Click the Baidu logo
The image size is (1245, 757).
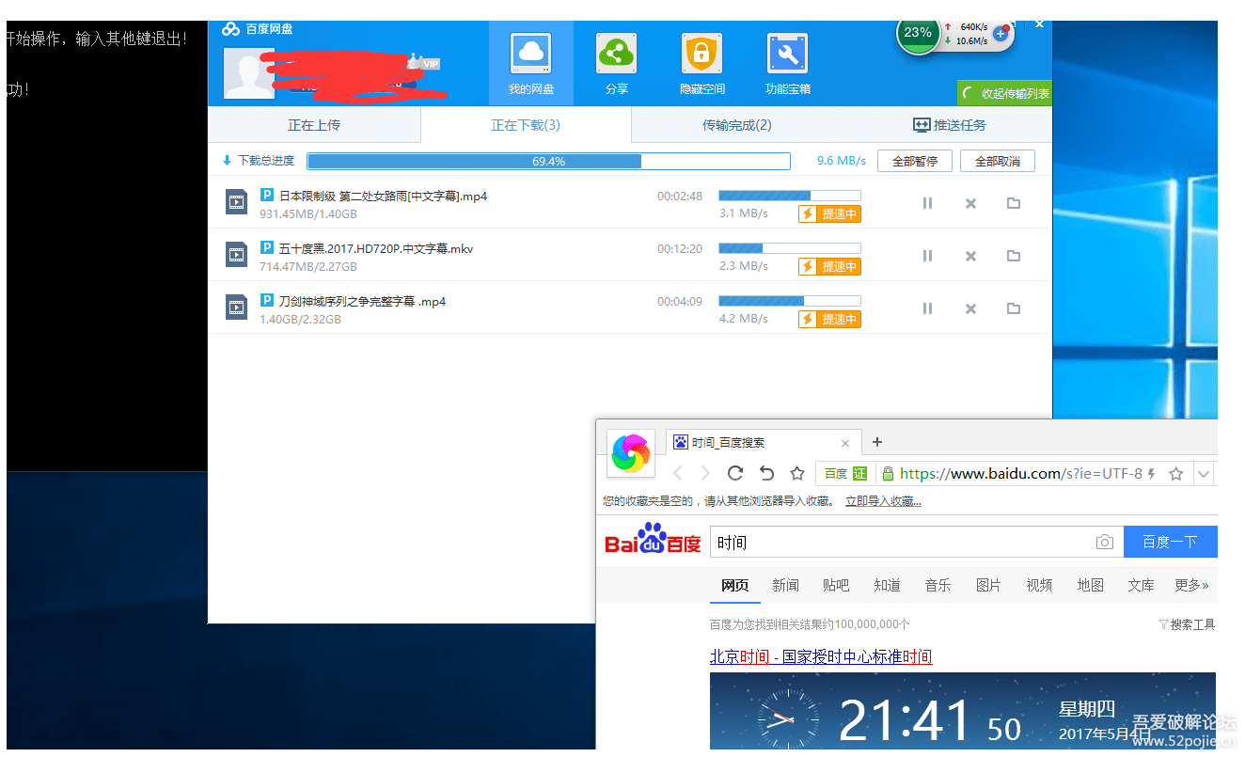653,541
